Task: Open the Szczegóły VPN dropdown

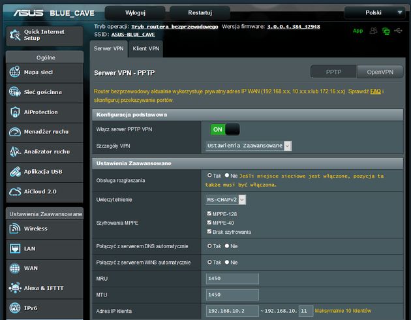Action: [x=249, y=146]
